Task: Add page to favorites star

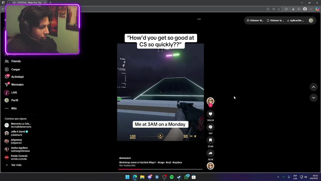Action: point(279,9)
